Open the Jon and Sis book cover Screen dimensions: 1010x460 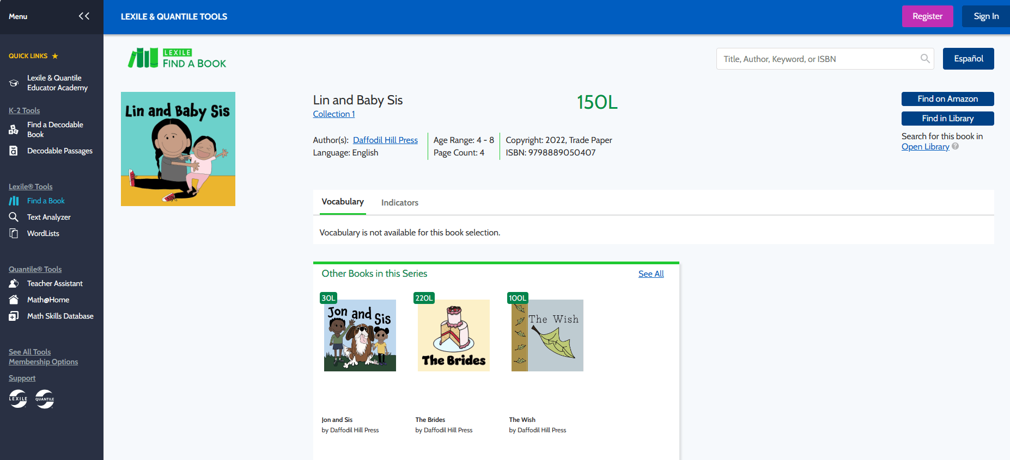pyautogui.click(x=360, y=335)
